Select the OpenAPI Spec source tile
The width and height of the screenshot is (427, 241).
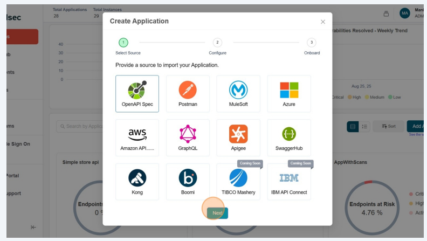coord(137,94)
